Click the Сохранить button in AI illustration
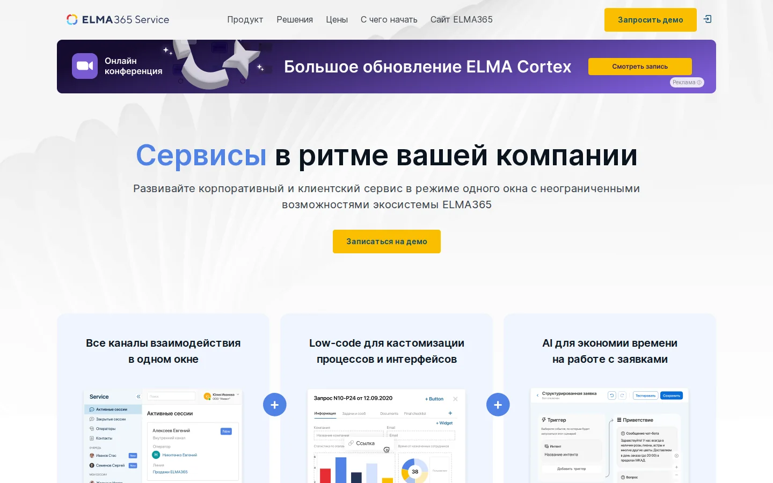773x483 pixels. (672, 396)
